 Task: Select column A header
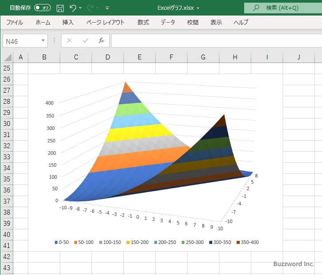point(20,57)
